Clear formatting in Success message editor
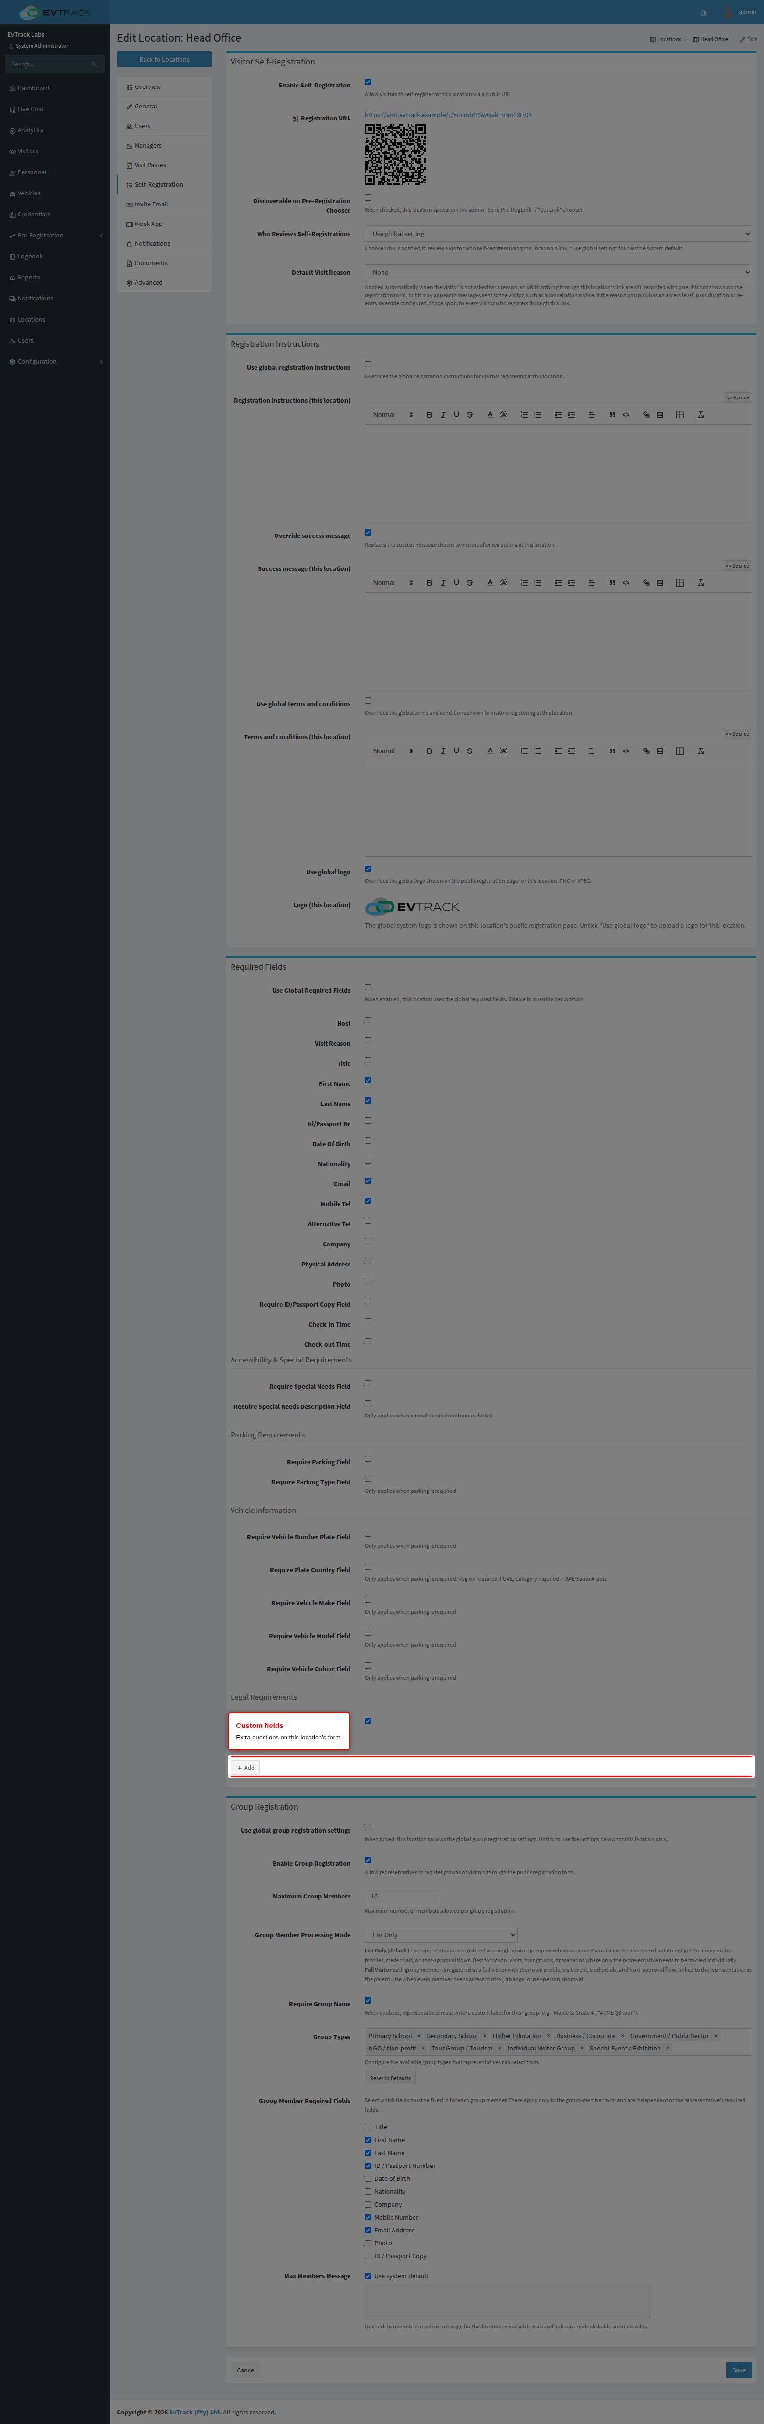The image size is (764, 2424). tap(701, 583)
